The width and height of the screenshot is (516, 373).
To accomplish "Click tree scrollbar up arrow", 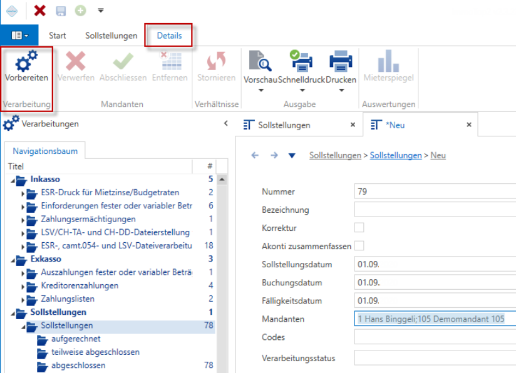I will tap(222, 180).
